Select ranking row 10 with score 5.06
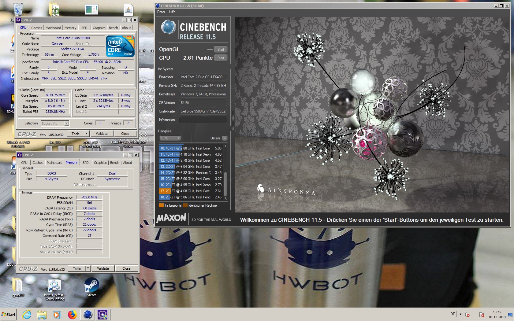Viewport: 514px width, 321px height. 191,148
